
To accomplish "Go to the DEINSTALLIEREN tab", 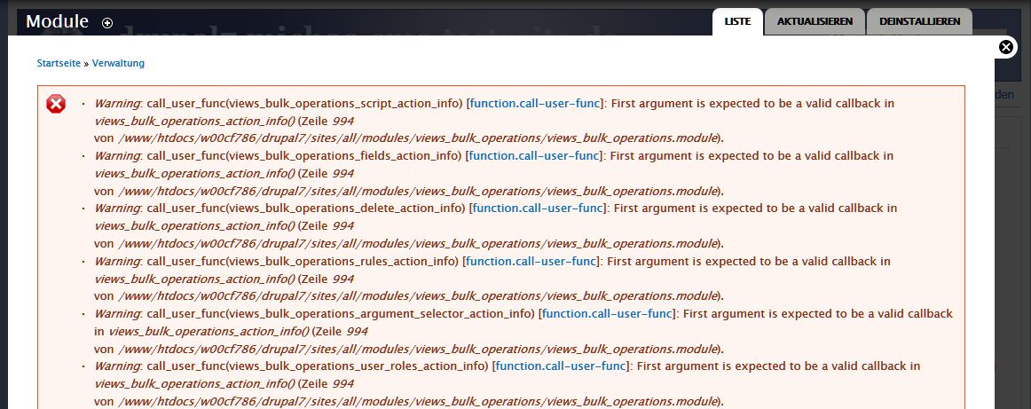I will pos(919,21).
